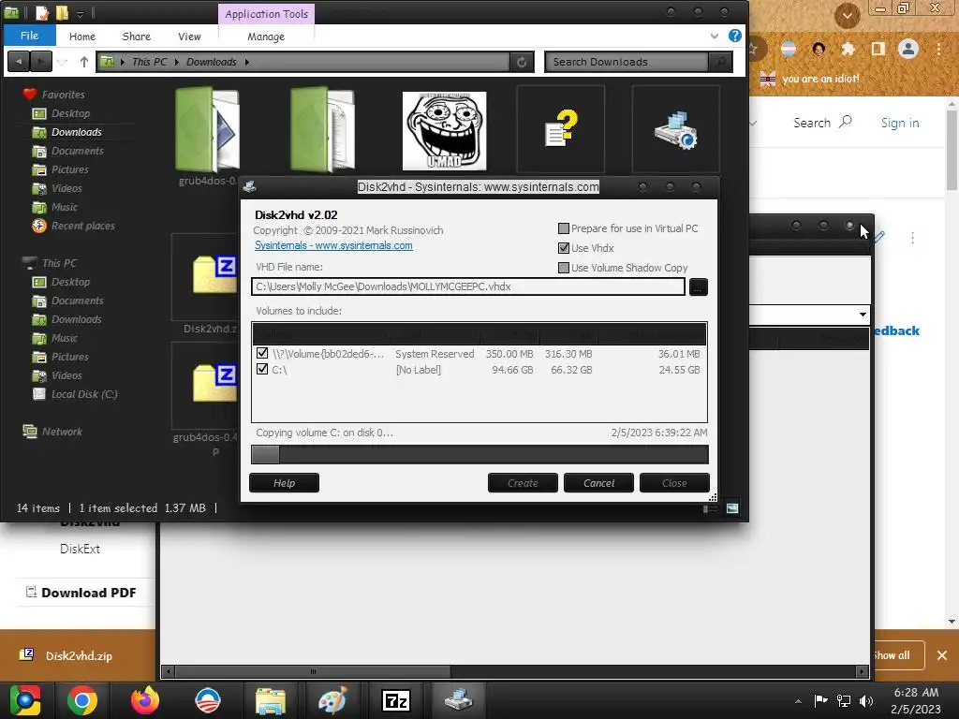Click Sign in on the web page
The width and height of the screenshot is (959, 719).
click(900, 123)
